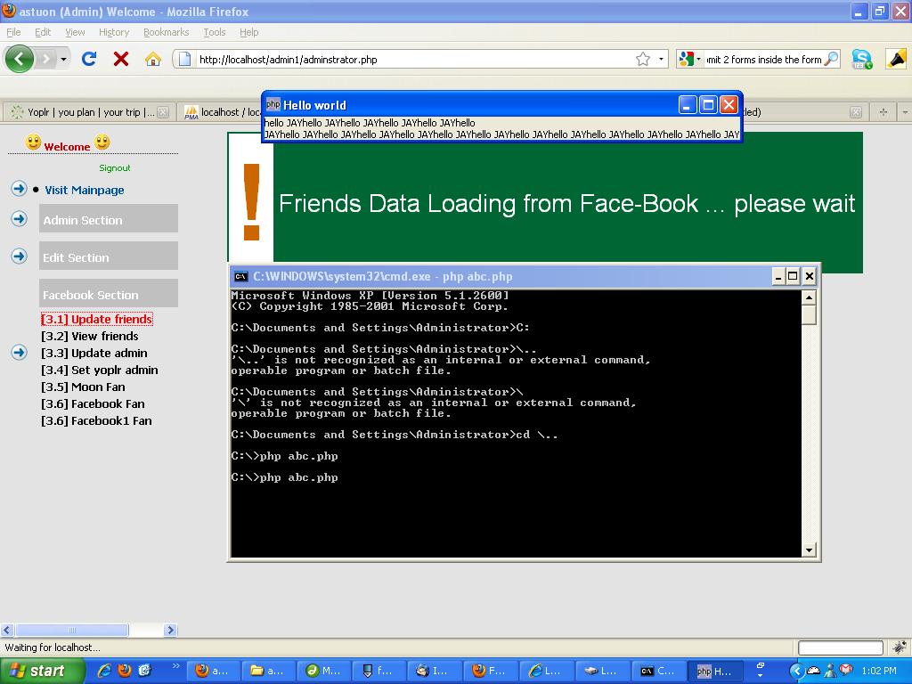Click the third quick launch icon
This screenshot has height=684, width=912.
[x=145, y=671]
